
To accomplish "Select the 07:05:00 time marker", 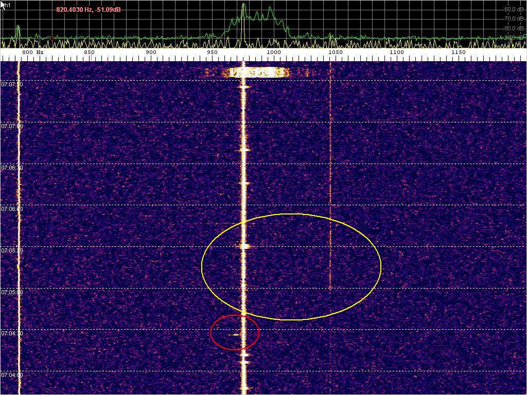I will click(12, 292).
